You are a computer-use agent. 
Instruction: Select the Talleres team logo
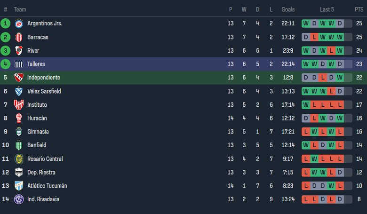click(x=19, y=64)
